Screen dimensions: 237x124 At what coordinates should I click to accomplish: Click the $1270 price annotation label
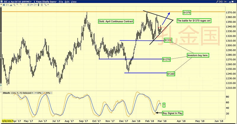click(x=166, y=59)
